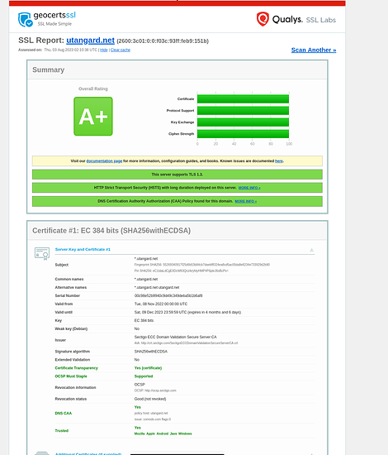This screenshot has width=388, height=455.
Task: Open the documentation page link
Action: (x=104, y=161)
